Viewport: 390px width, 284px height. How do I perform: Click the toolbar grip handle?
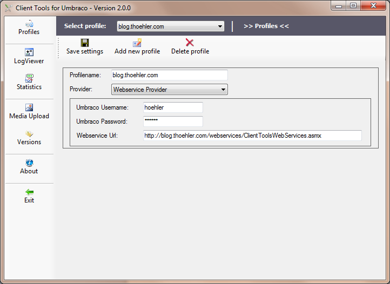58,48
